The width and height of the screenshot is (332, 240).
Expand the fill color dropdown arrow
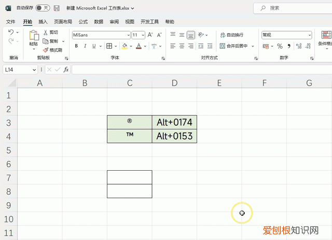click(131, 46)
